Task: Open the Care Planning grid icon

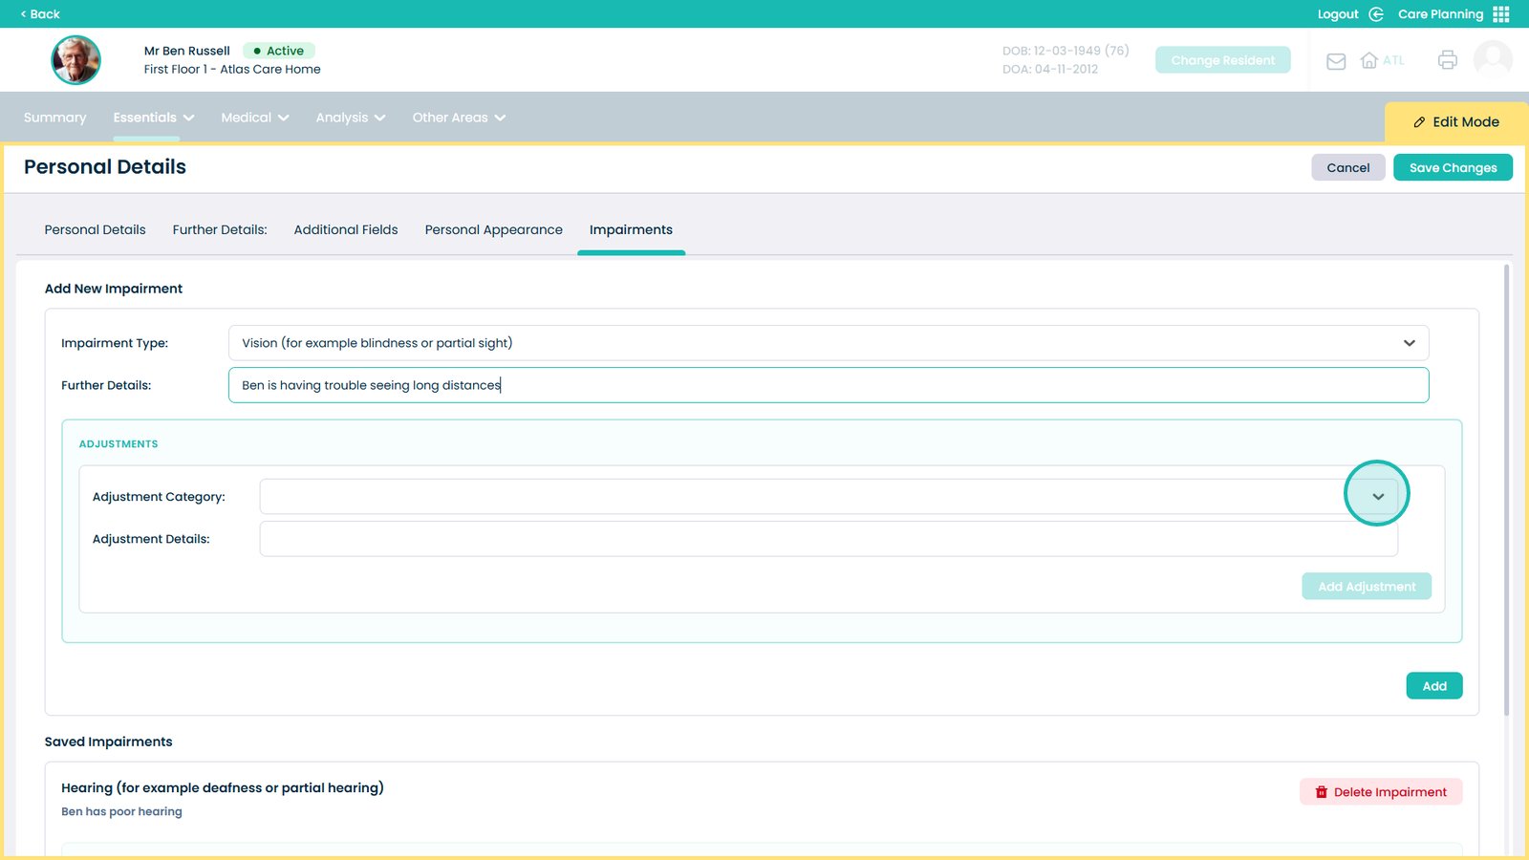Action: 1501,14
